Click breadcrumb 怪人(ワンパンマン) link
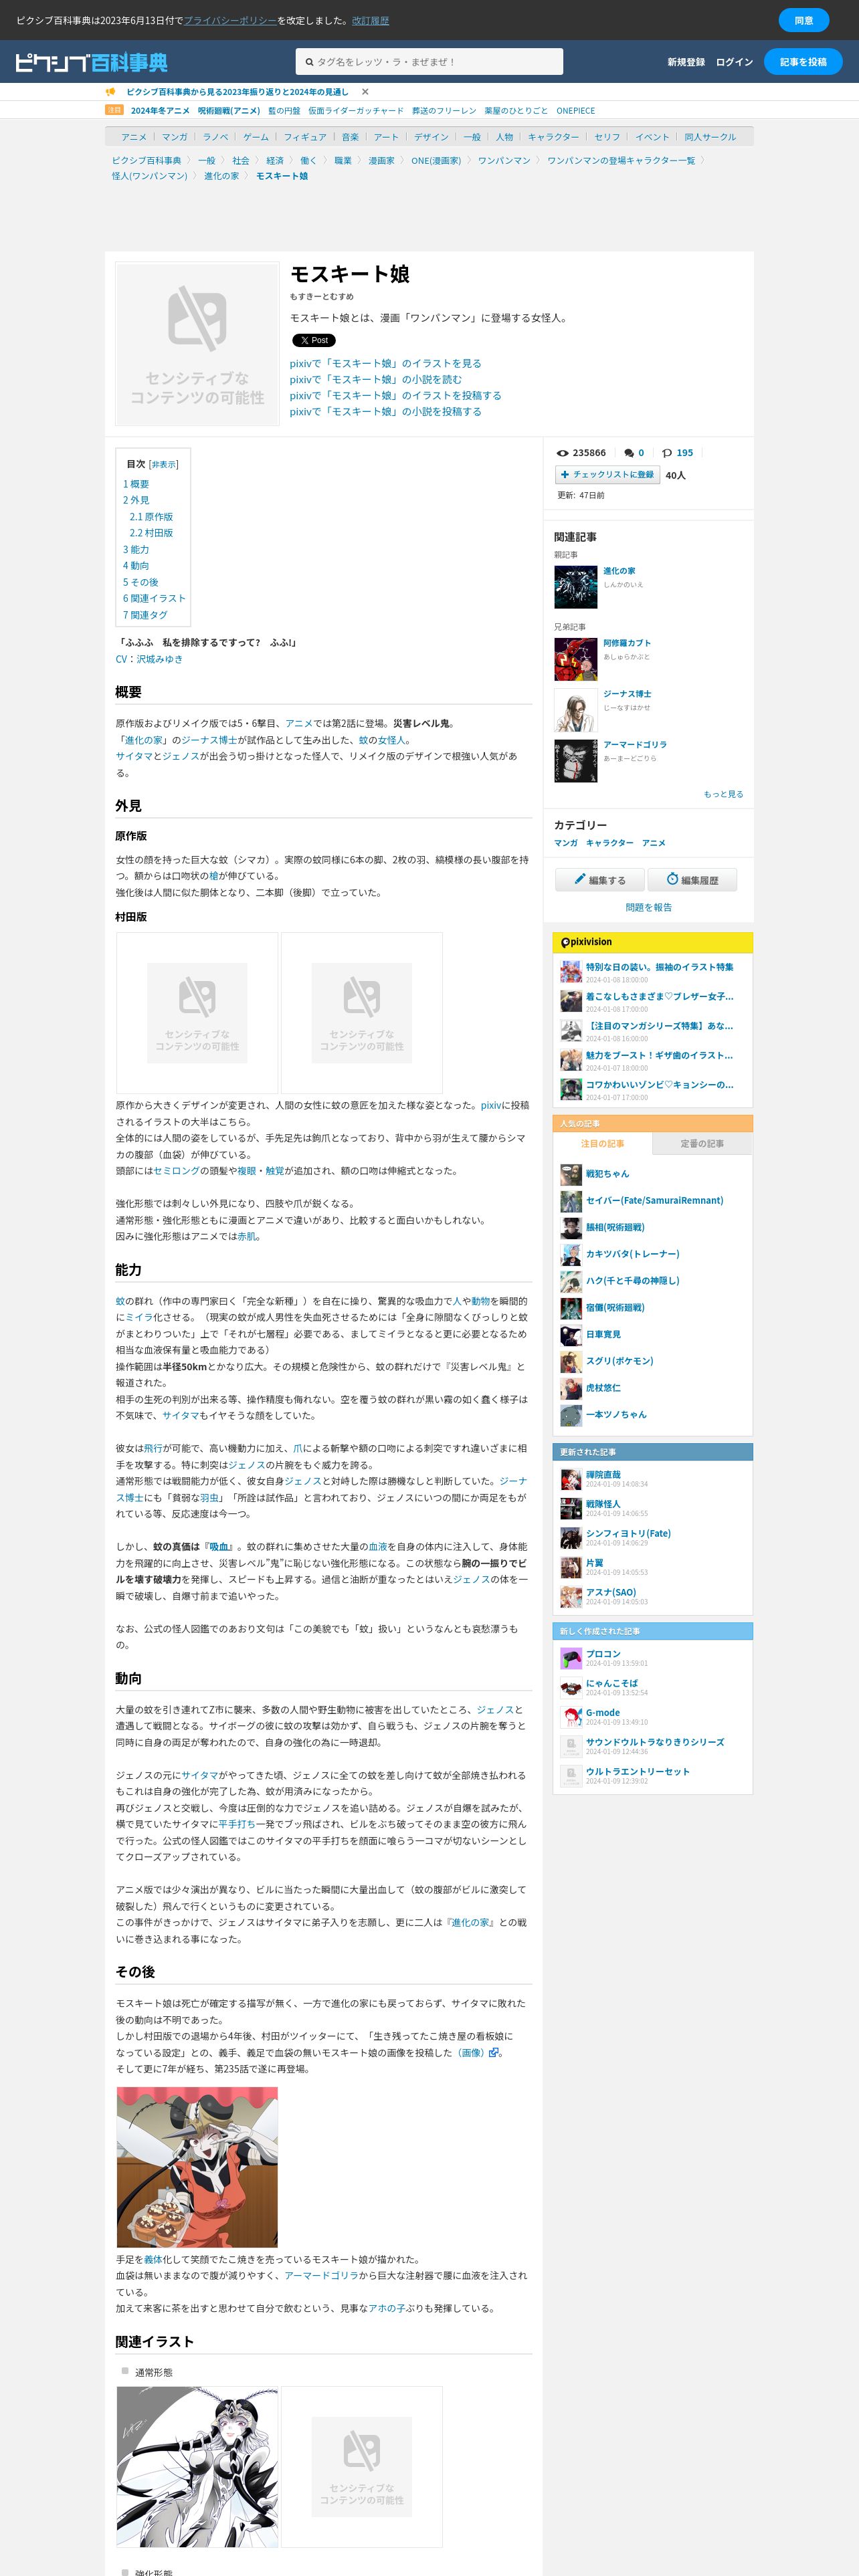Viewport: 859px width, 2576px height. point(149,176)
